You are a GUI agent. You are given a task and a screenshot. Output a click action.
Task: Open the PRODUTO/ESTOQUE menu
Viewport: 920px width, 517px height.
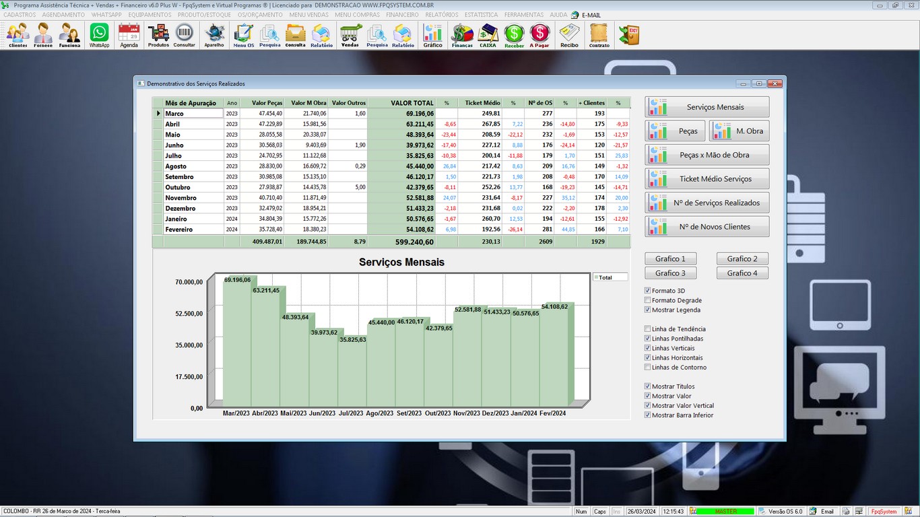[x=204, y=15]
